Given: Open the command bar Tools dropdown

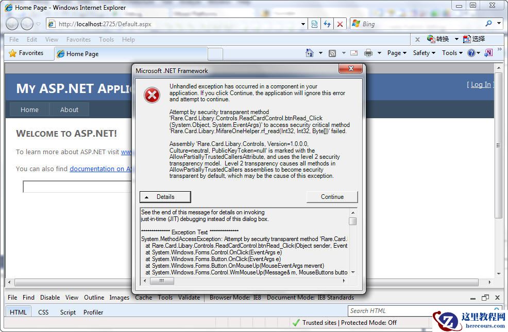Looking at the screenshot, I should point(452,53).
